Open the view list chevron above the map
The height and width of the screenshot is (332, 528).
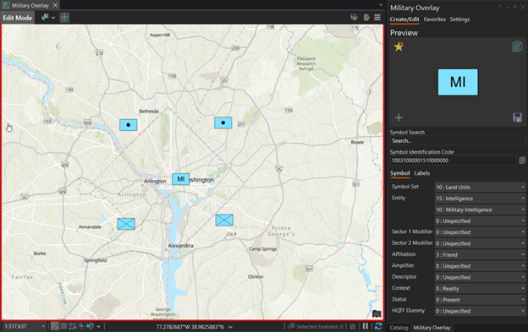click(x=381, y=5)
